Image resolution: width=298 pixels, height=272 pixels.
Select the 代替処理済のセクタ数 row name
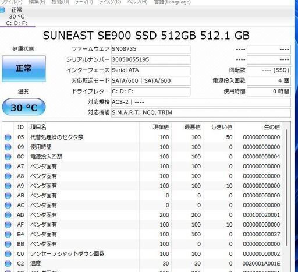(x=57, y=137)
